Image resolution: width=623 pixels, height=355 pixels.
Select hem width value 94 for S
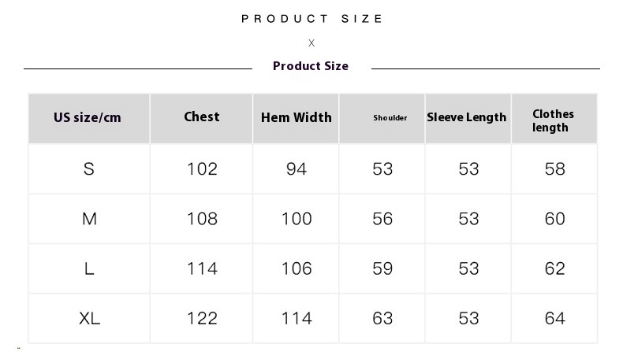point(297,169)
